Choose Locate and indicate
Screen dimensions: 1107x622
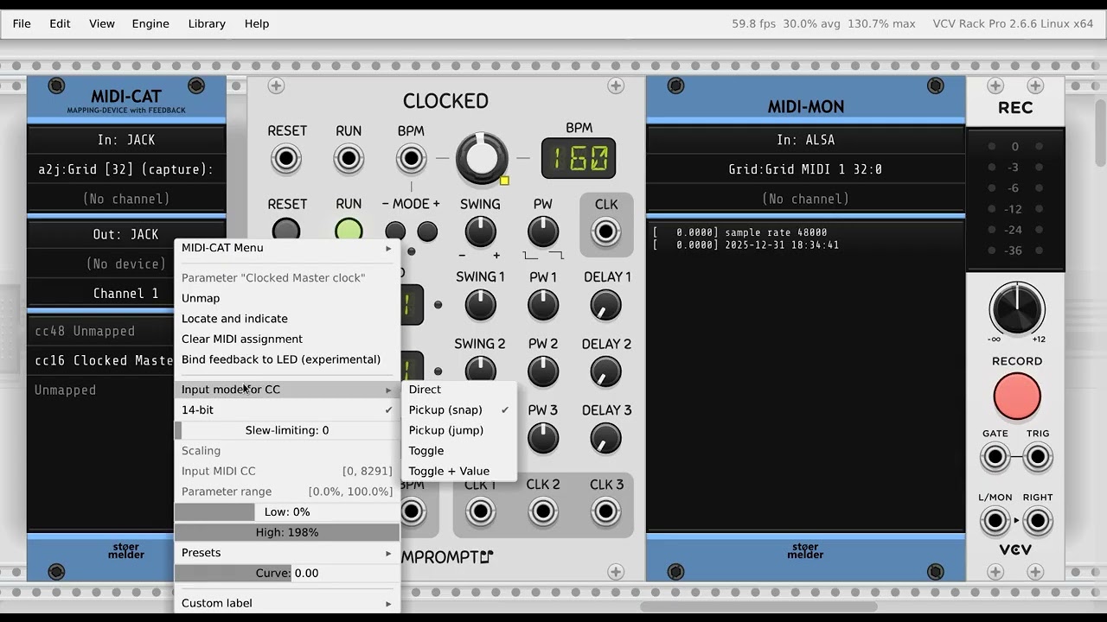(287, 319)
